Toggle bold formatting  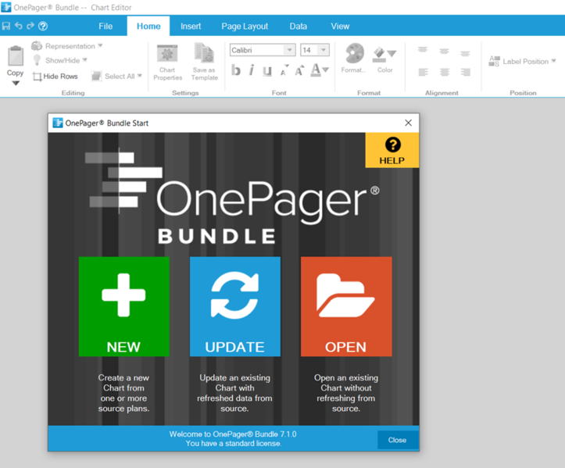pyautogui.click(x=236, y=70)
